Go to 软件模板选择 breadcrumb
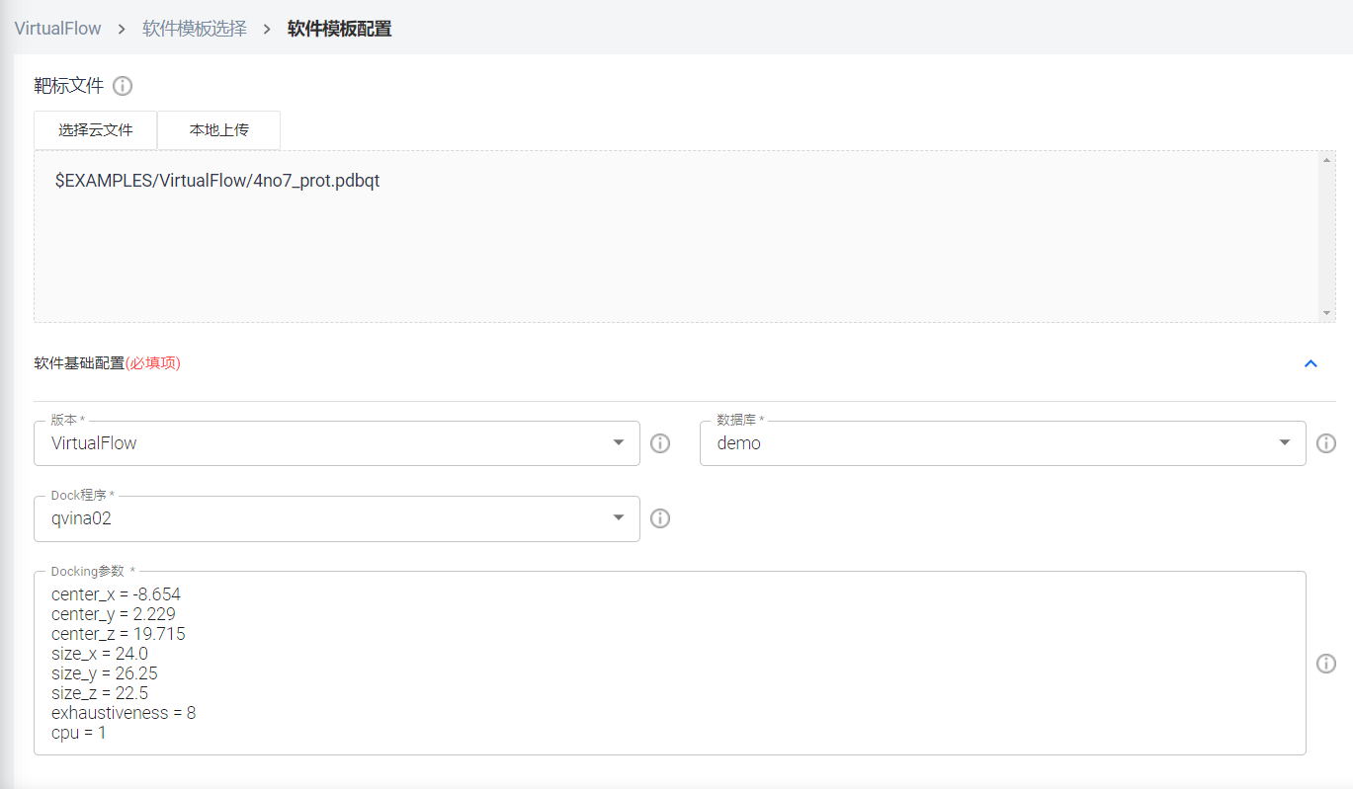Image resolution: width=1353 pixels, height=789 pixels. click(195, 29)
